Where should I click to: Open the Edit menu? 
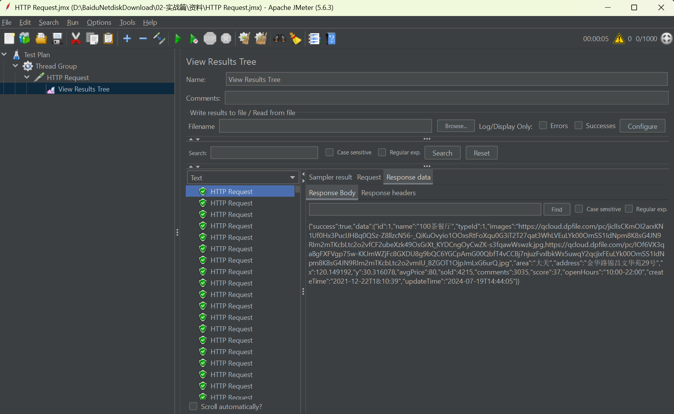(25, 22)
